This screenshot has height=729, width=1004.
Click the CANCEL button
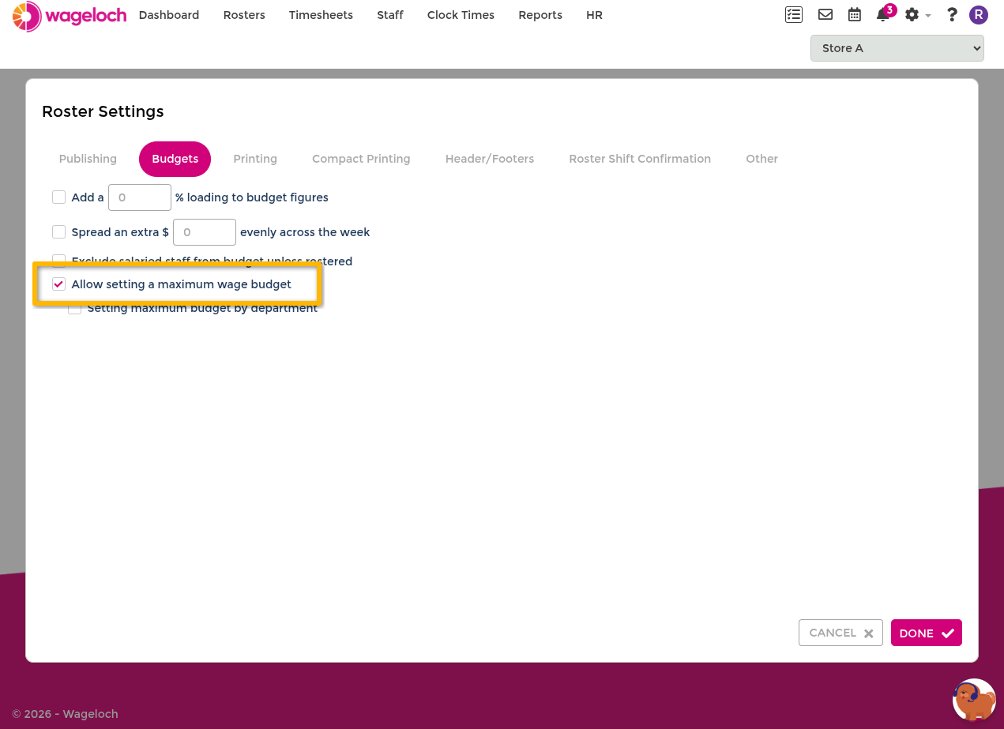coord(840,633)
